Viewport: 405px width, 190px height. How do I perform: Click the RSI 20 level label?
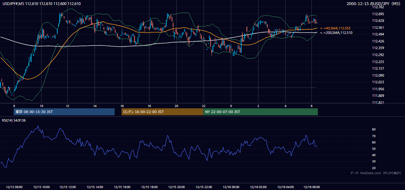click(374, 168)
